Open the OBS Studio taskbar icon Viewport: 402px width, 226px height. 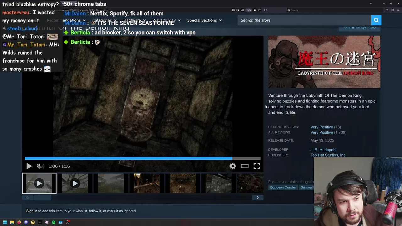[x=67, y=222]
